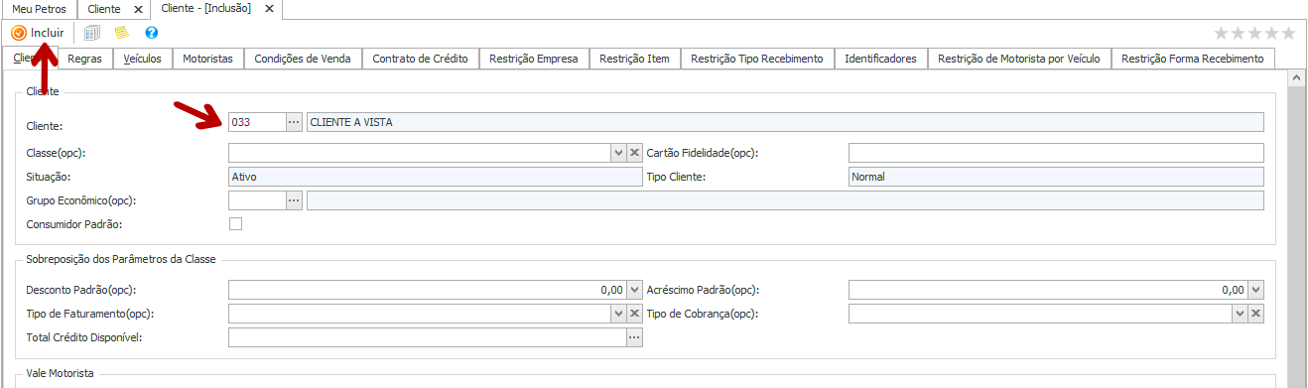Rate with the third star

click(x=1254, y=33)
